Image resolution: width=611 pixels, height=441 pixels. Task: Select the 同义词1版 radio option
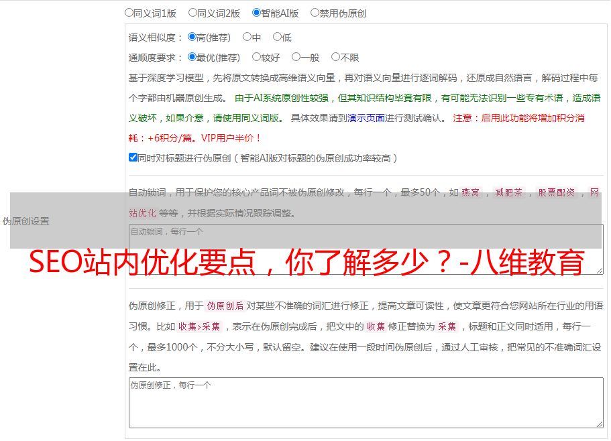129,13
